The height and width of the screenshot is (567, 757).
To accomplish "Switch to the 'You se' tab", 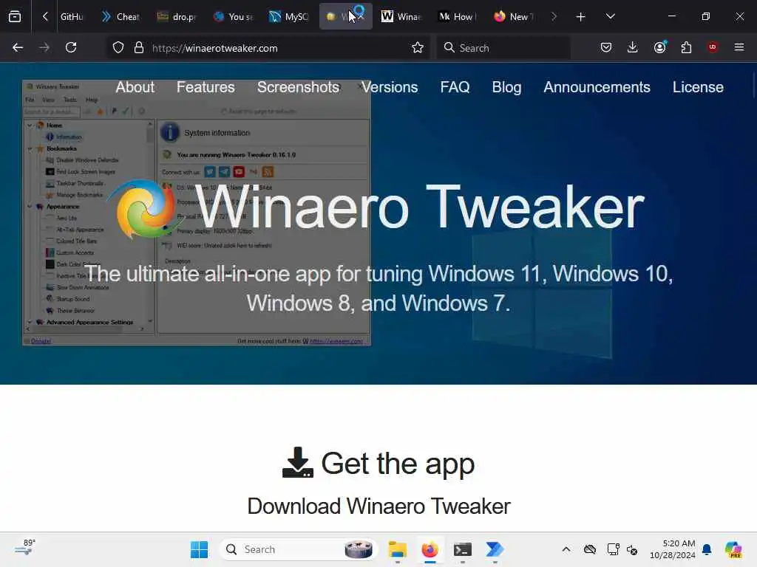I will 234,16.
